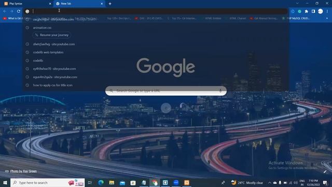
Task: Open File Explorer from taskbar
Action: 112,182
